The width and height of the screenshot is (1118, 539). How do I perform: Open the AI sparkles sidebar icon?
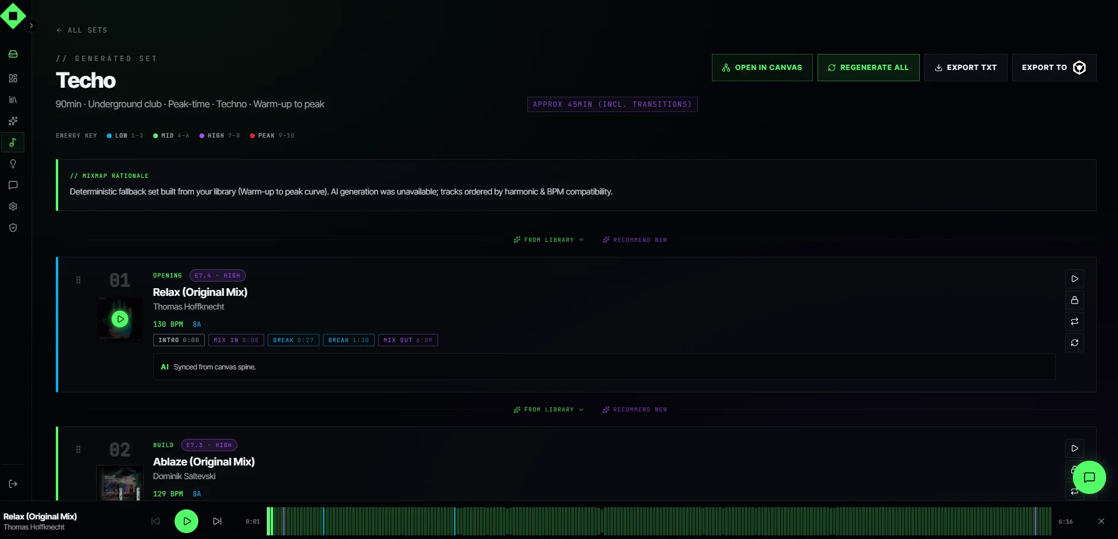click(x=13, y=121)
